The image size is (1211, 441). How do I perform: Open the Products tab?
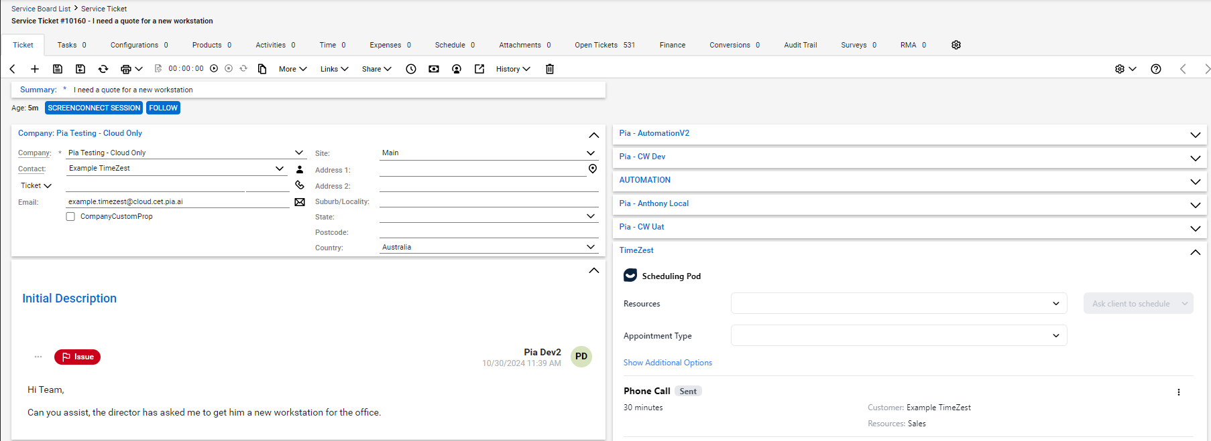pyautogui.click(x=212, y=45)
